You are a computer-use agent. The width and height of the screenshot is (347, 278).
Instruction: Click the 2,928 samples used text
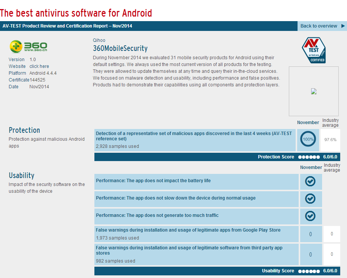click(117, 146)
